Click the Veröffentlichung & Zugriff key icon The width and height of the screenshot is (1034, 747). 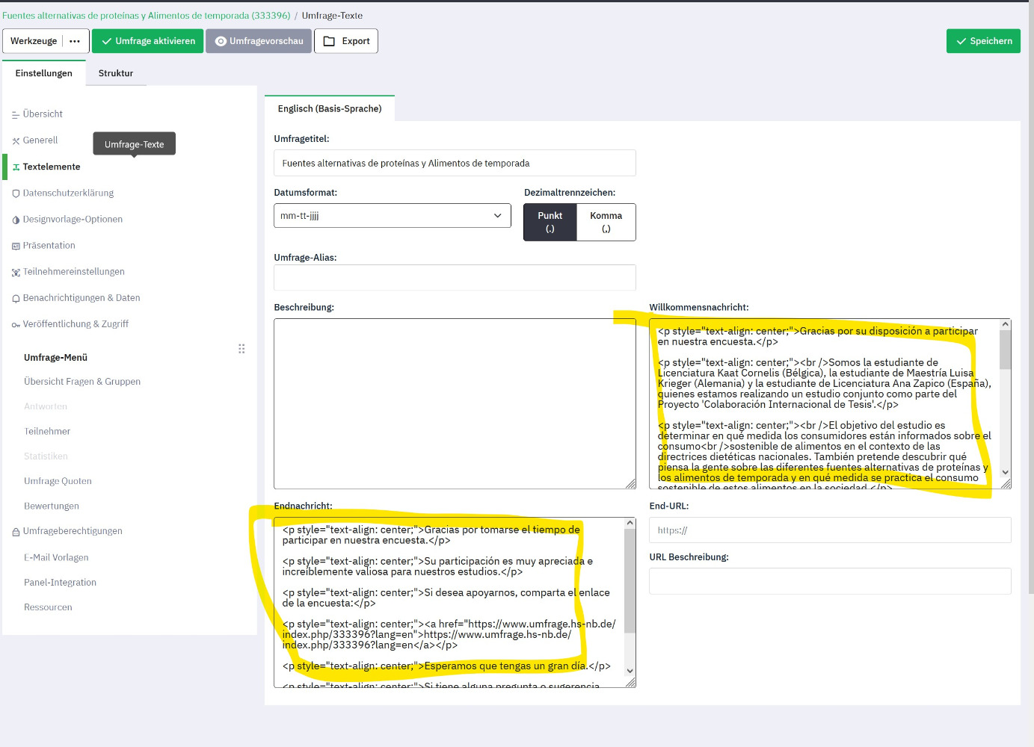click(x=16, y=325)
